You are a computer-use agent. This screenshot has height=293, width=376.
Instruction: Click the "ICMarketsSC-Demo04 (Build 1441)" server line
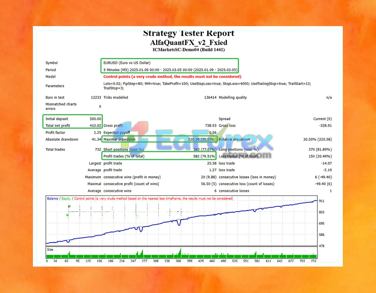[189, 50]
